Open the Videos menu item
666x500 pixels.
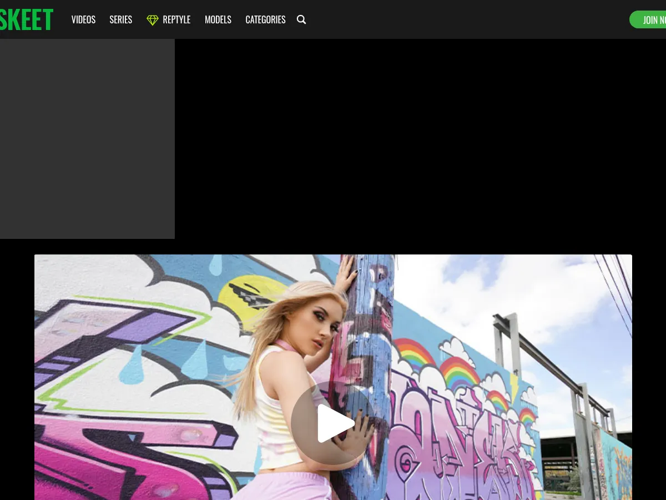[x=83, y=19]
